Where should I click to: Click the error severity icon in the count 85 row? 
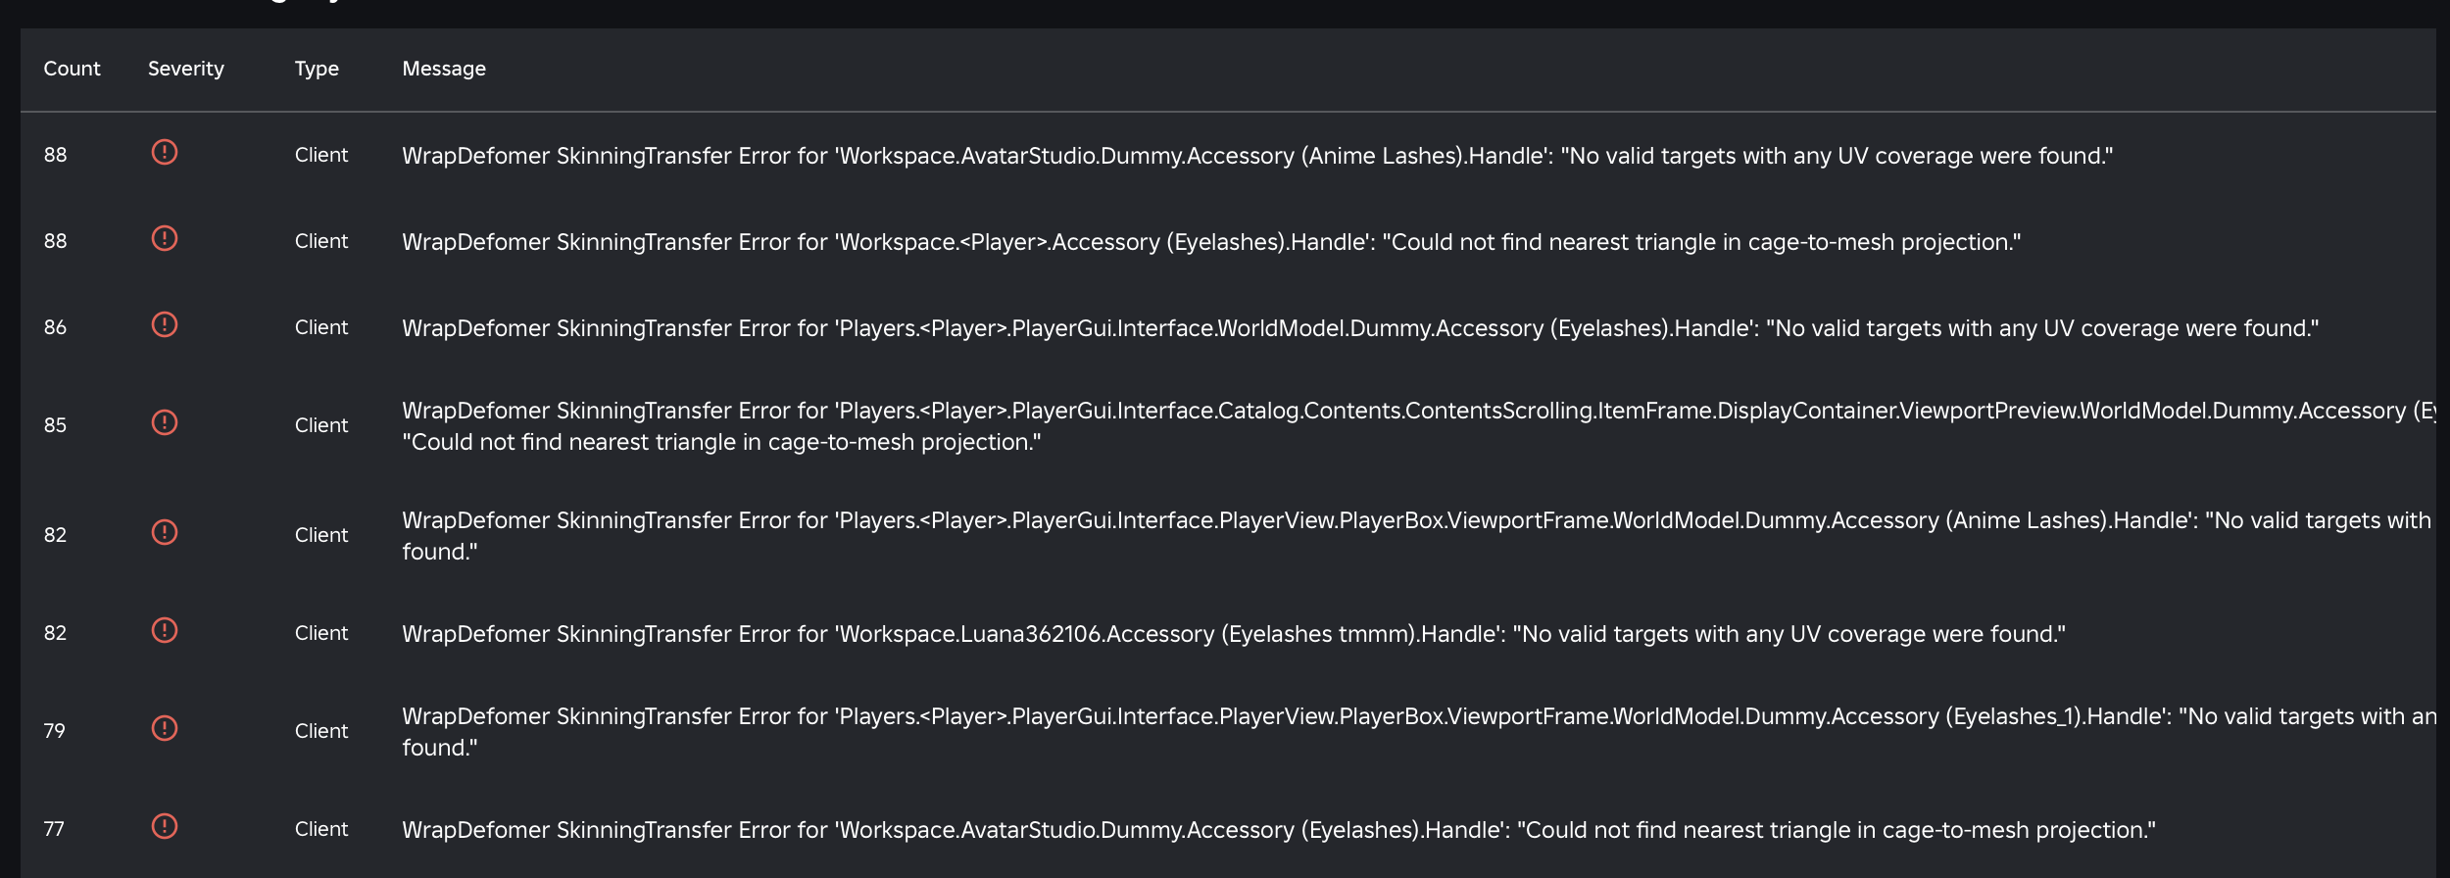(x=164, y=423)
